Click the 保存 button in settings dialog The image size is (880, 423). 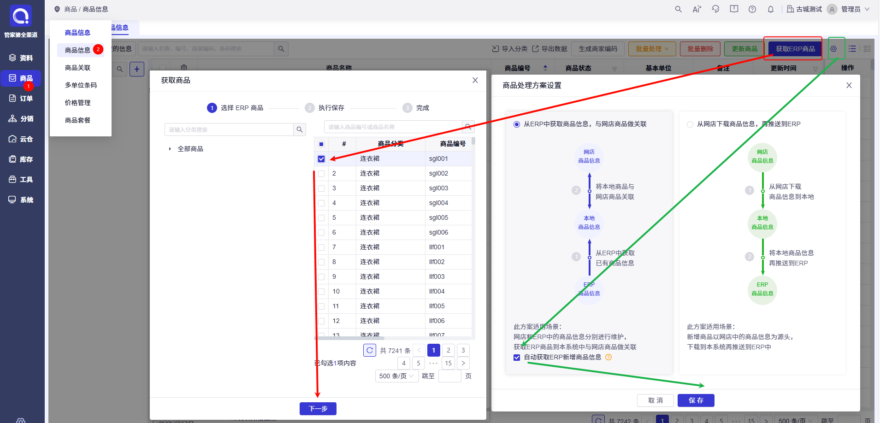pos(696,400)
